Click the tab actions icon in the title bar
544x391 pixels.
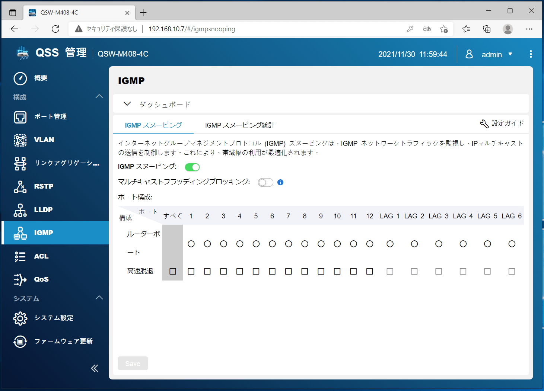click(13, 13)
